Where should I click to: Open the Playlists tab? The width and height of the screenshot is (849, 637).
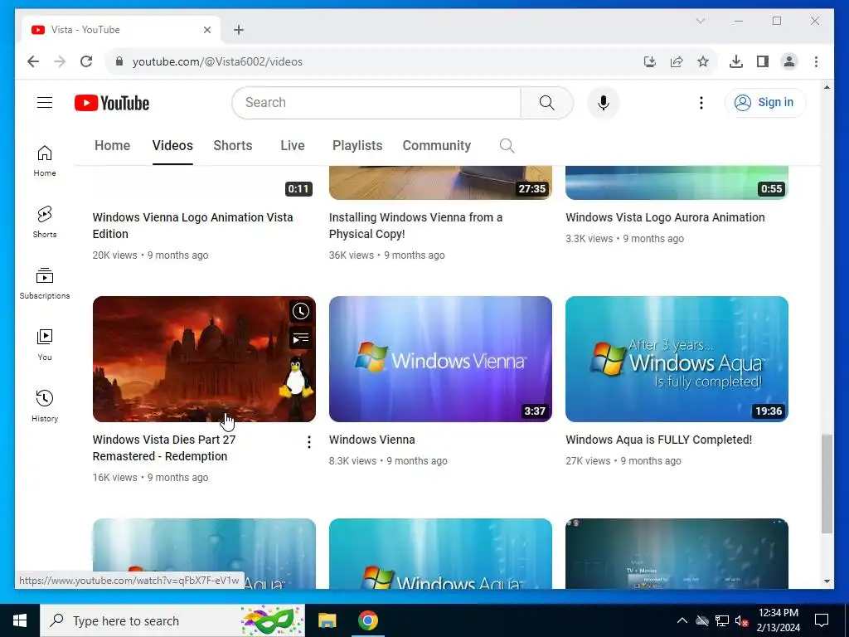click(x=357, y=146)
